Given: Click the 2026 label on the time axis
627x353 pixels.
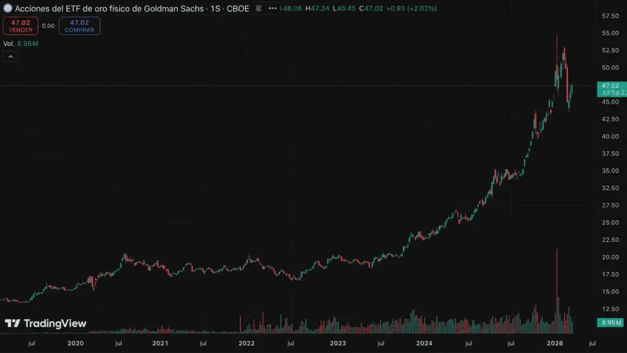Looking at the screenshot, I should pos(555,343).
